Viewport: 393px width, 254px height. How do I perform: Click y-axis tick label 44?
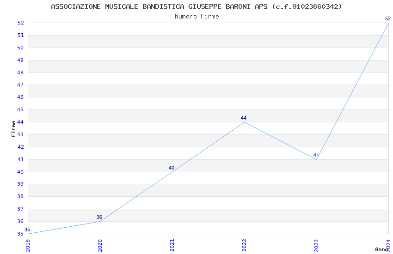20,122
